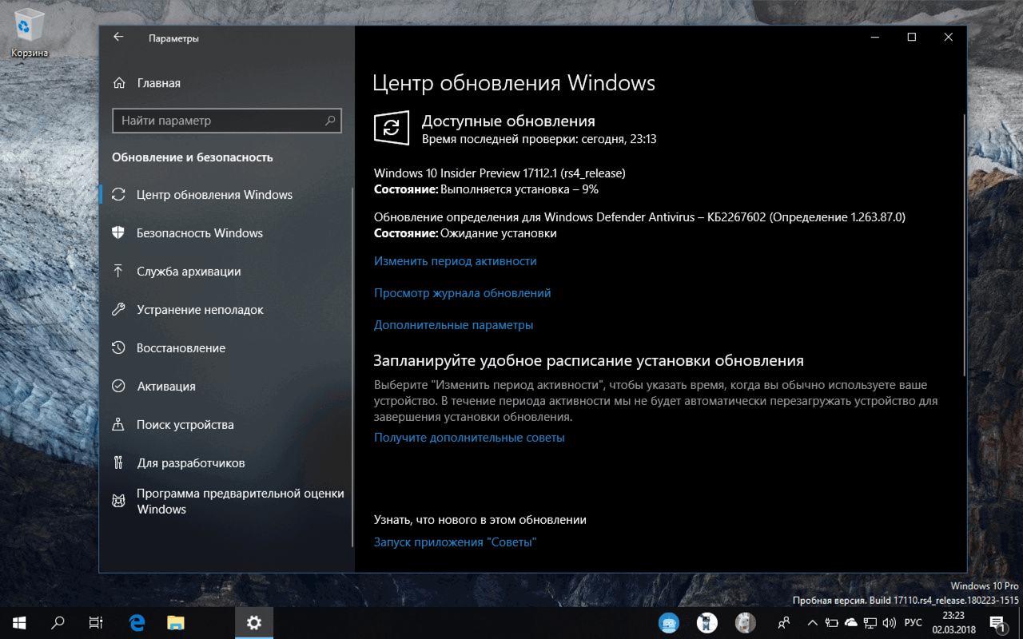Go back using the arrow in Параметры
Screen dimensions: 1023x639
118,38
